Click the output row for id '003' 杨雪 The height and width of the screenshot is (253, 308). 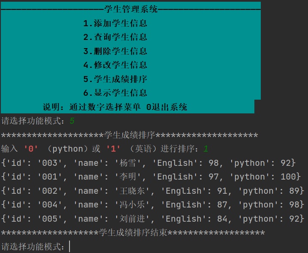point(148,163)
